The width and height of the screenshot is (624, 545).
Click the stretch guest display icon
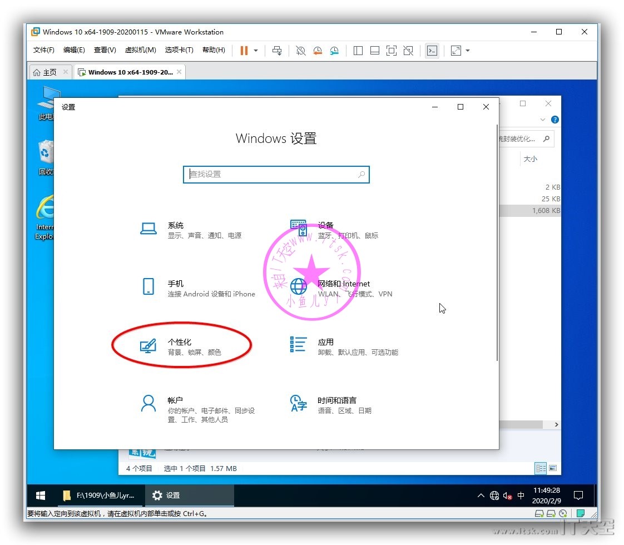click(x=455, y=51)
